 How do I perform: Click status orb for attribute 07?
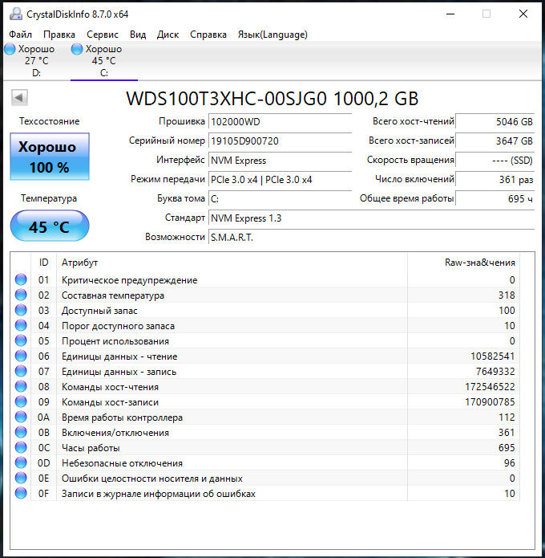point(21,371)
